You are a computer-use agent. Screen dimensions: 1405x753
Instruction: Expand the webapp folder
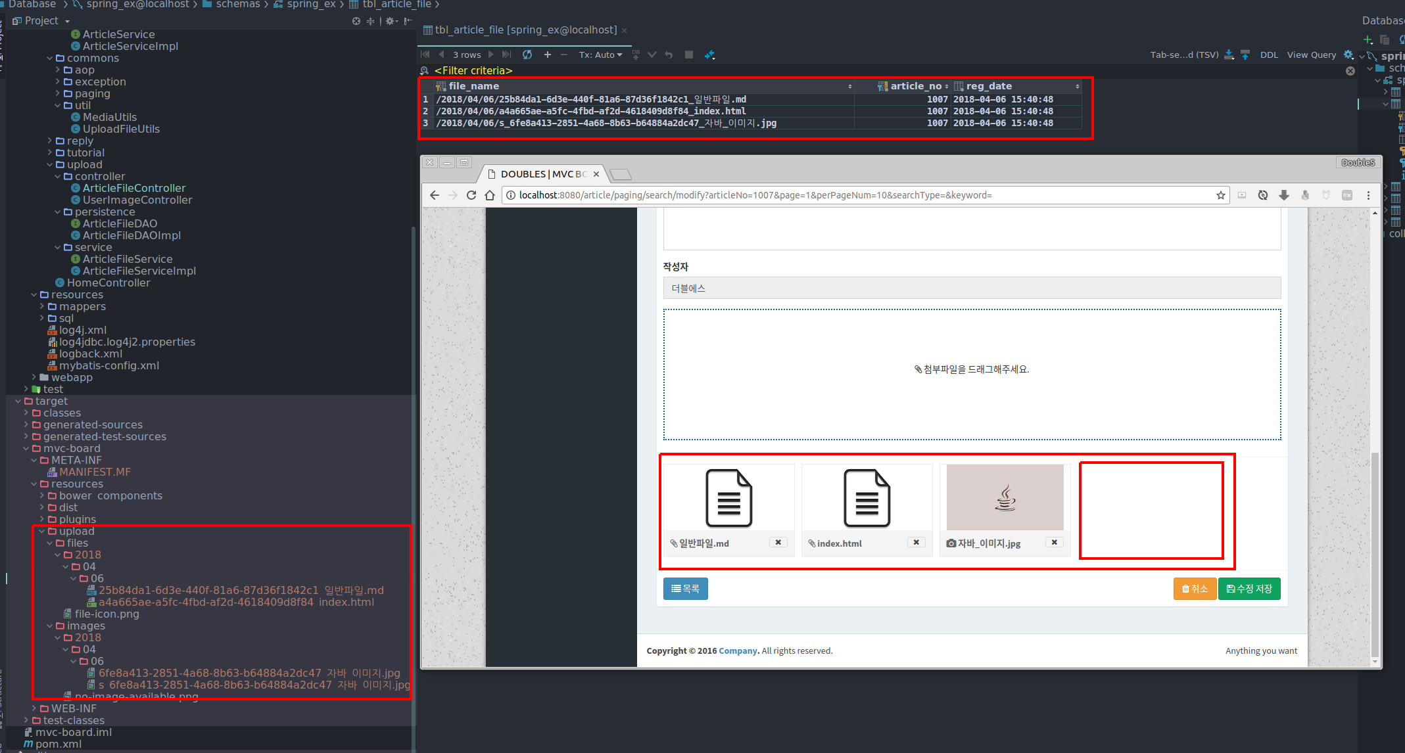tap(34, 377)
